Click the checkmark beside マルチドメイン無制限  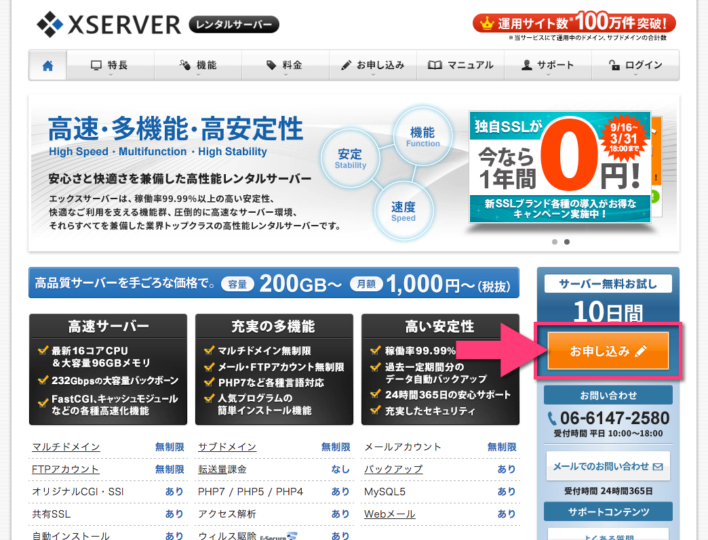click(x=210, y=350)
